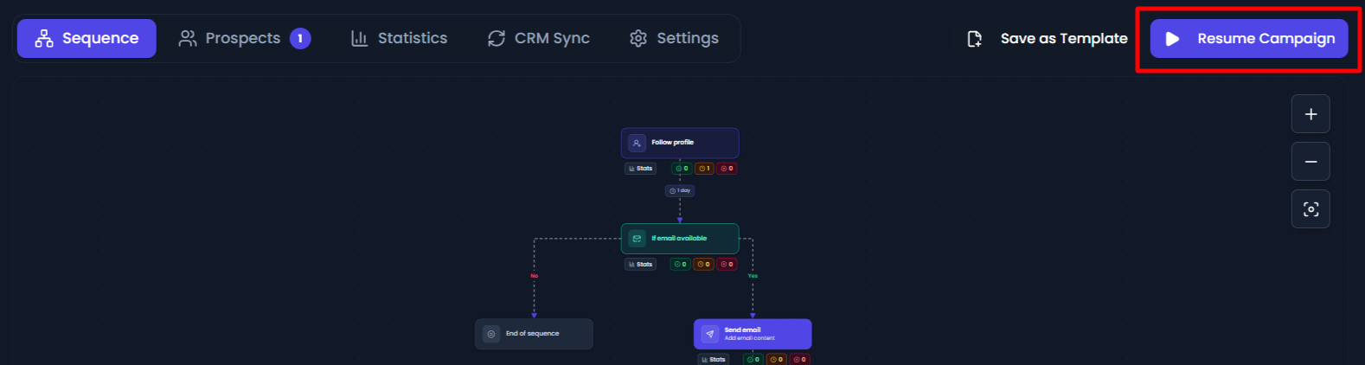Go to the CRM Sync tab
This screenshot has width=1365, height=365.
point(538,39)
